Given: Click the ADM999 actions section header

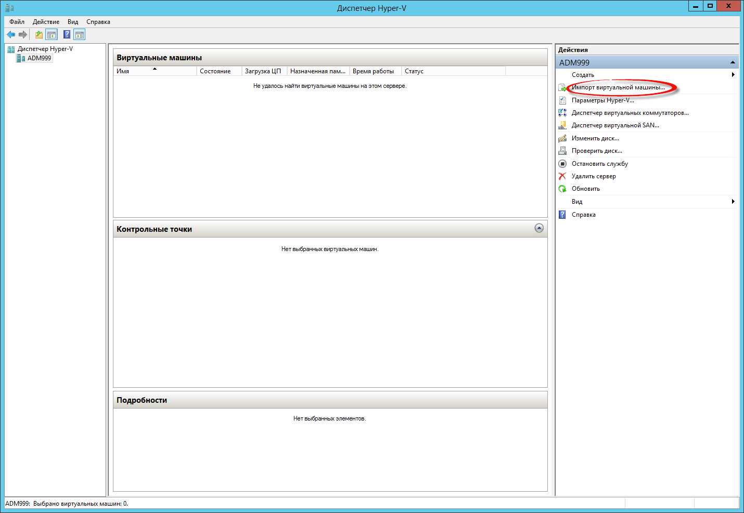Looking at the screenshot, I should pos(647,62).
